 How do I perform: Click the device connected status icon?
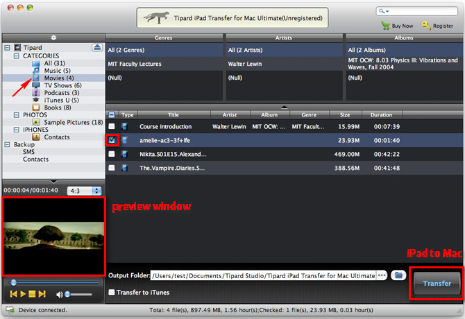[10, 310]
